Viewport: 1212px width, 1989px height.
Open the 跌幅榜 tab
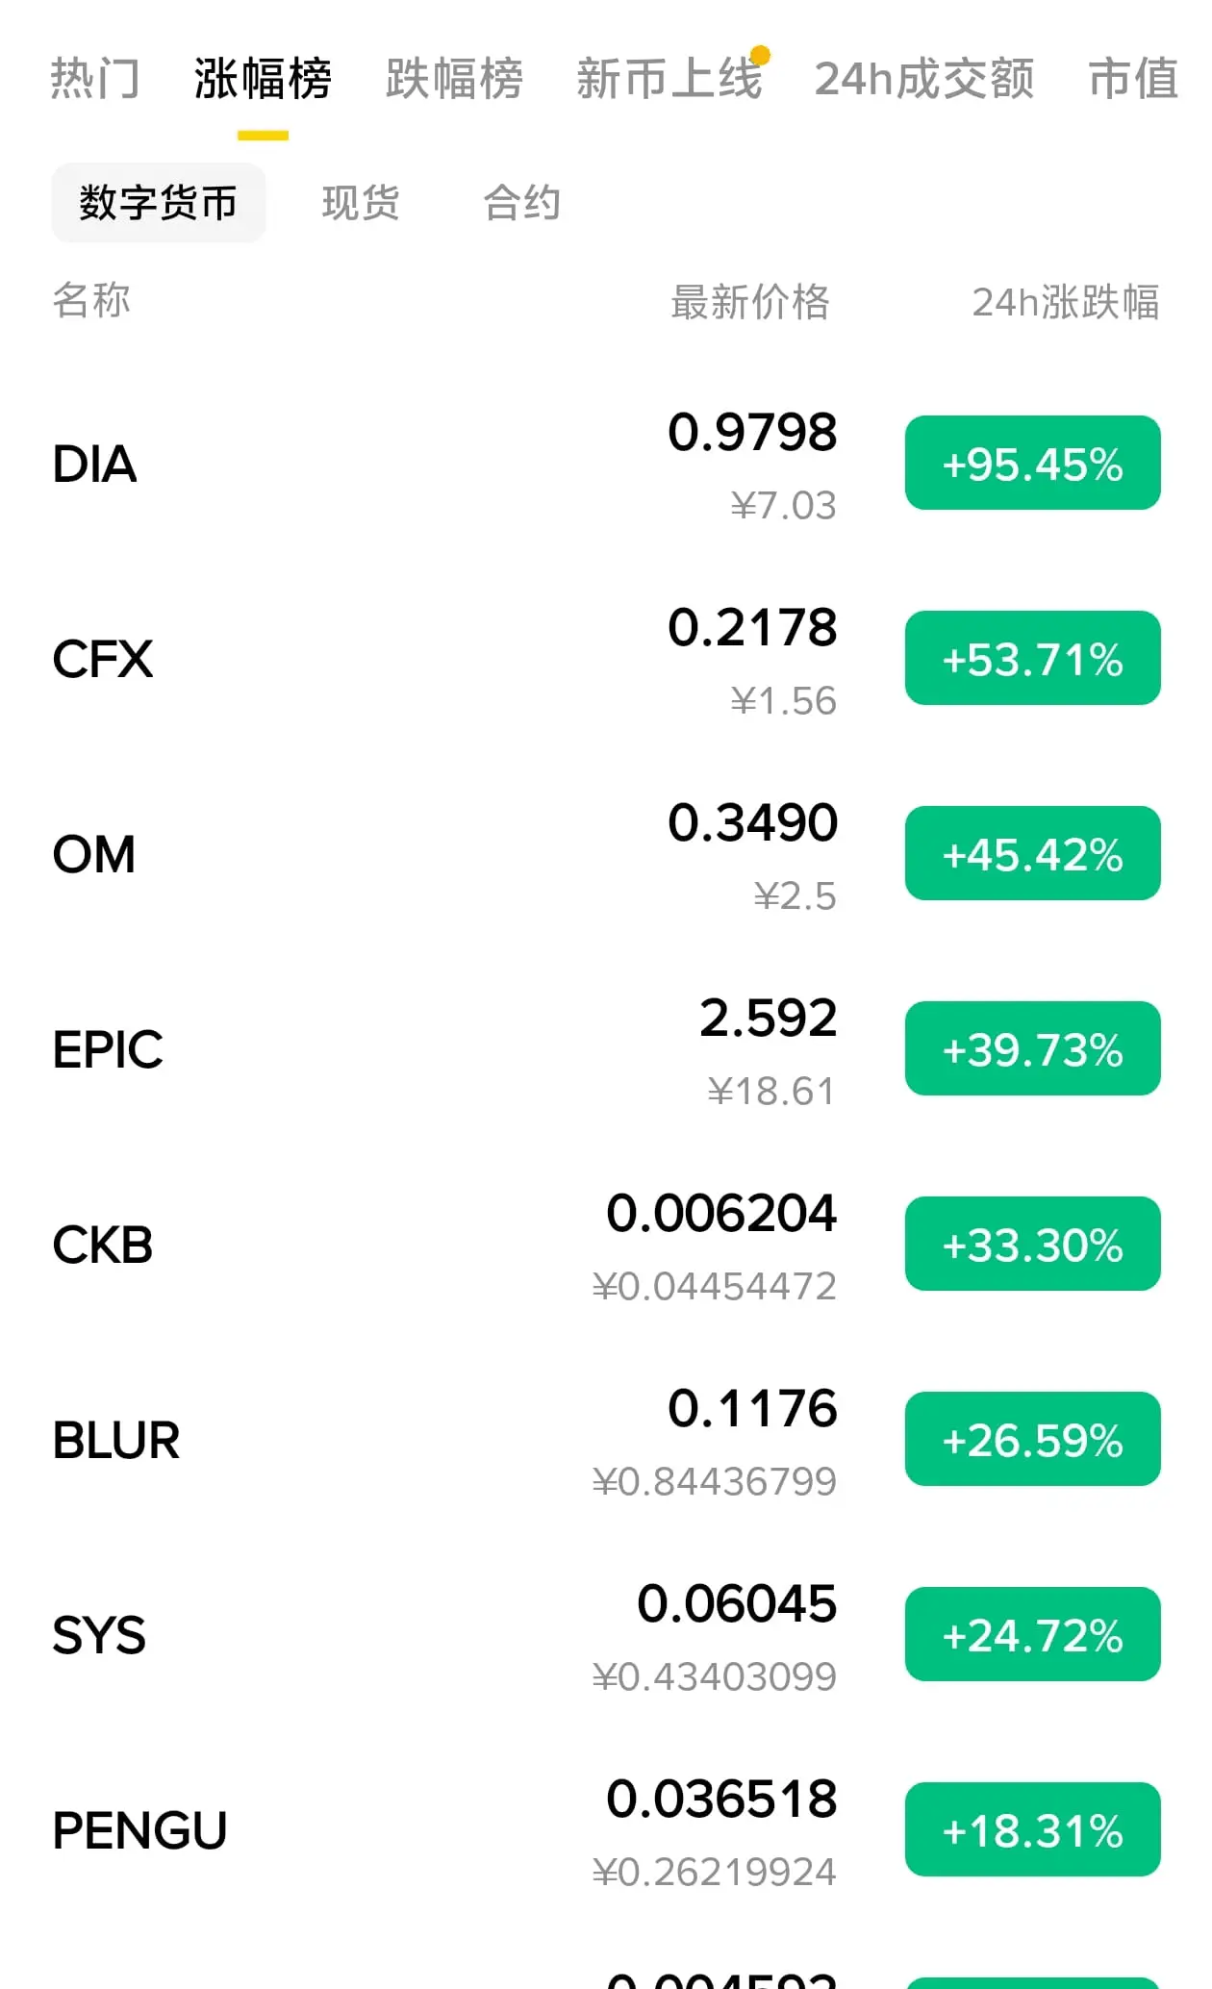tap(454, 78)
